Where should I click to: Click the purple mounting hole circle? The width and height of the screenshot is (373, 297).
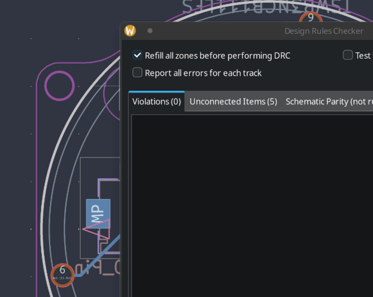coord(59,86)
